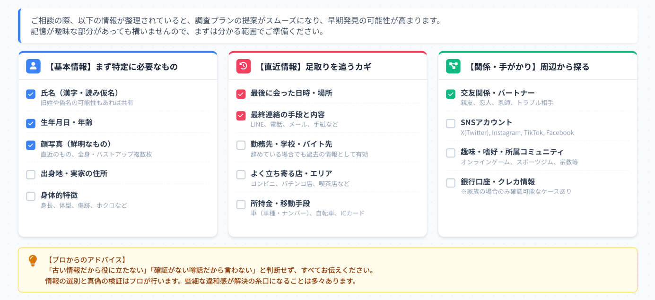Viewport: 655px width, 300px height.
Task: Uncheck the 氏名（漢字・読み仮名） checkbox
Action: click(x=31, y=94)
